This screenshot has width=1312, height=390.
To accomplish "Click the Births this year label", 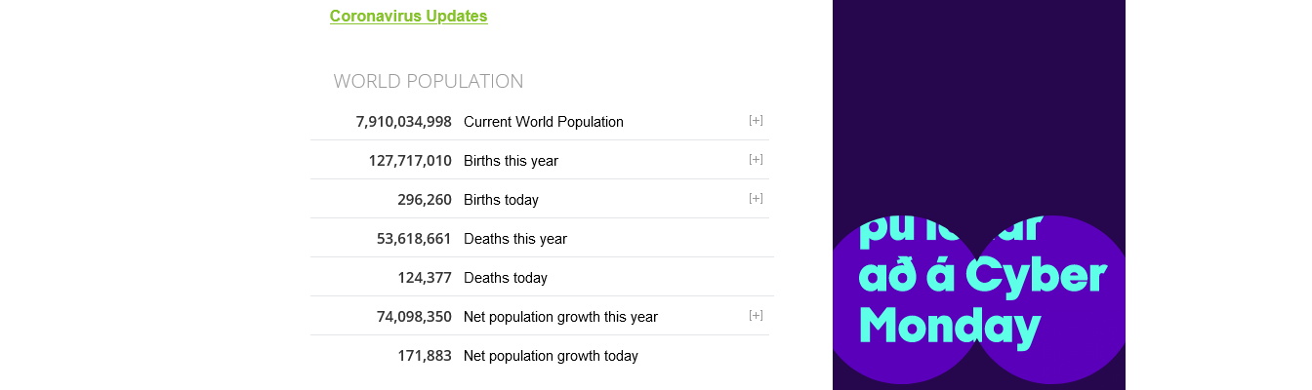I will (x=511, y=161).
